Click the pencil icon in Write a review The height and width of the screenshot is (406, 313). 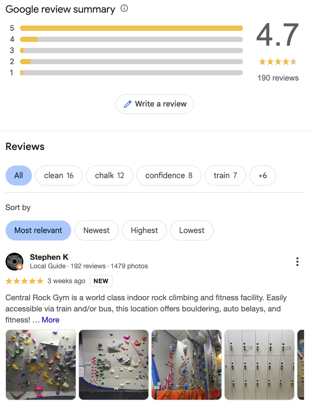pos(128,104)
